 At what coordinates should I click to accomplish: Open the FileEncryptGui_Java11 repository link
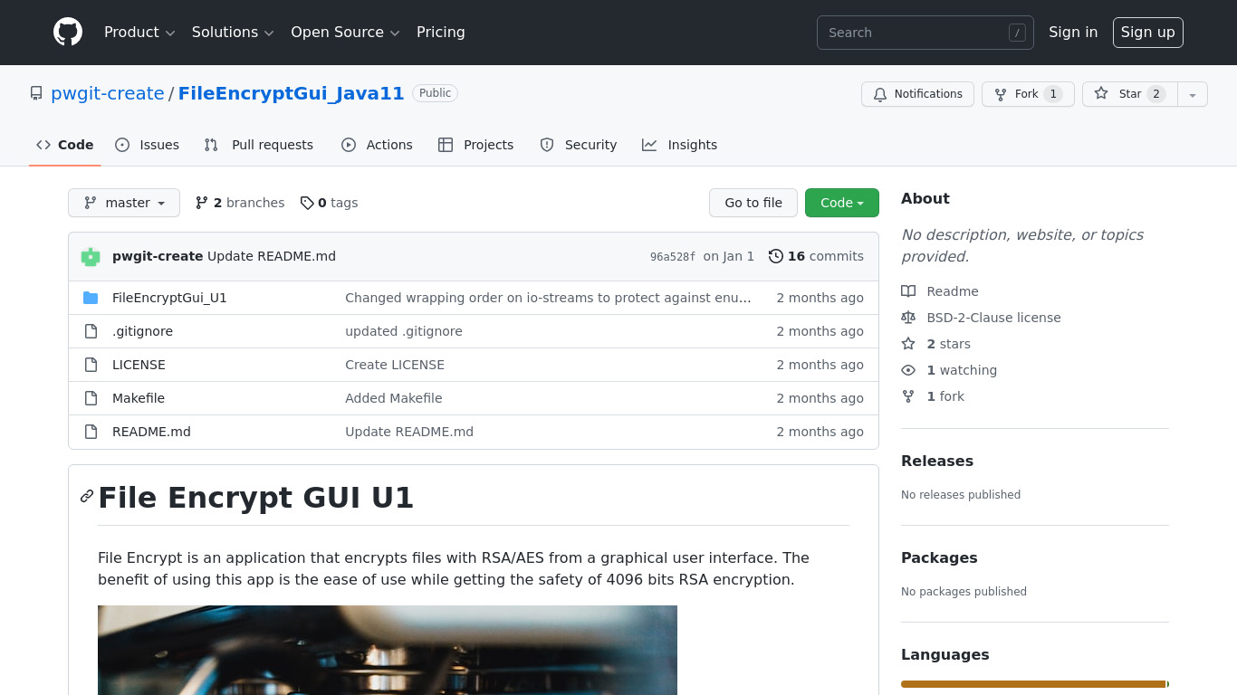pyautogui.click(x=291, y=93)
